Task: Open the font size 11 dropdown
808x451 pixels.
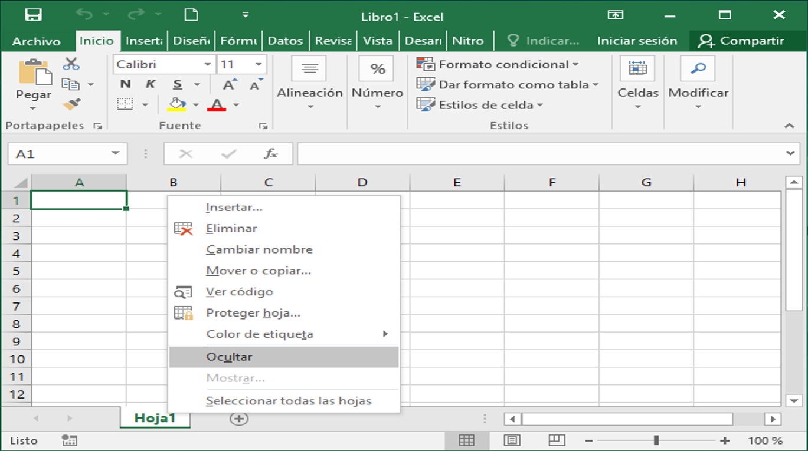Action: (x=259, y=64)
